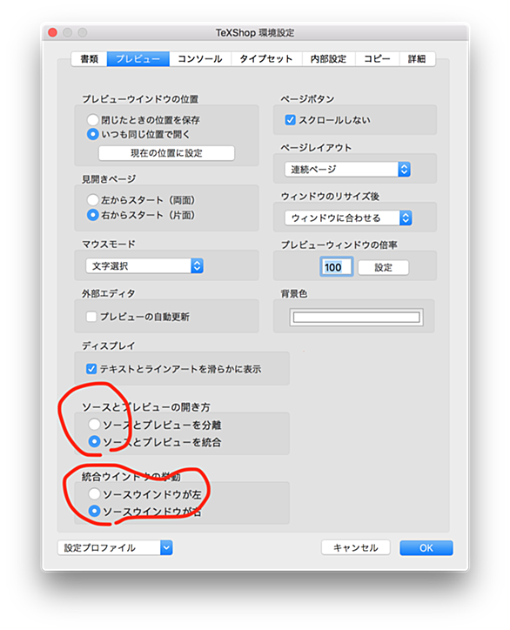Toggle テキストとラインアートを滑らかに表示 checkbox
510x630 pixels.
coord(91,369)
